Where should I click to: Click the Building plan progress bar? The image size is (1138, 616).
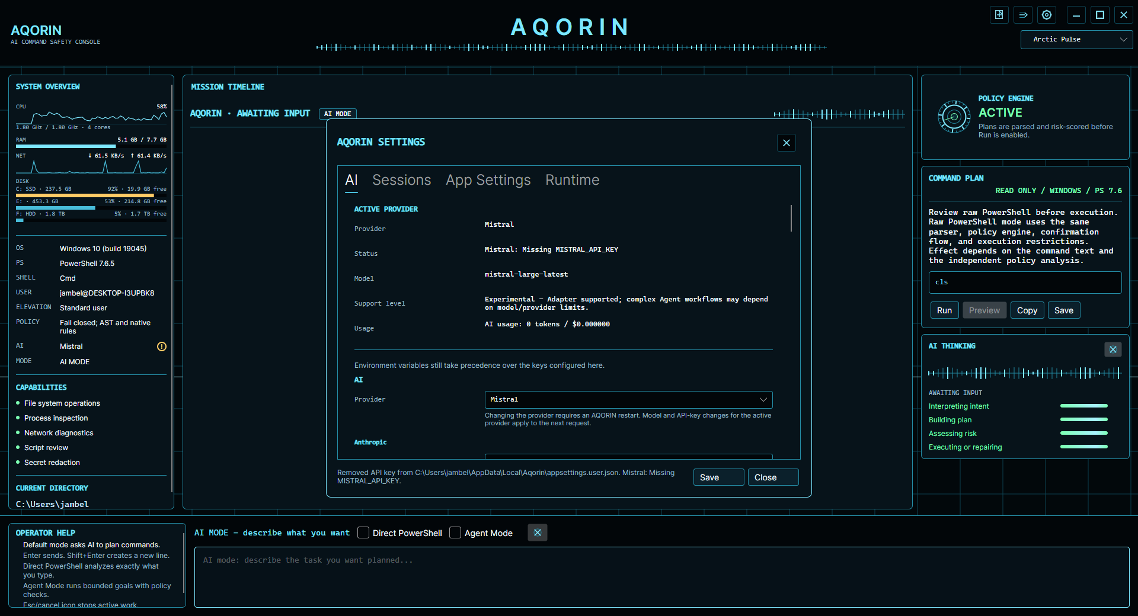(x=1084, y=420)
